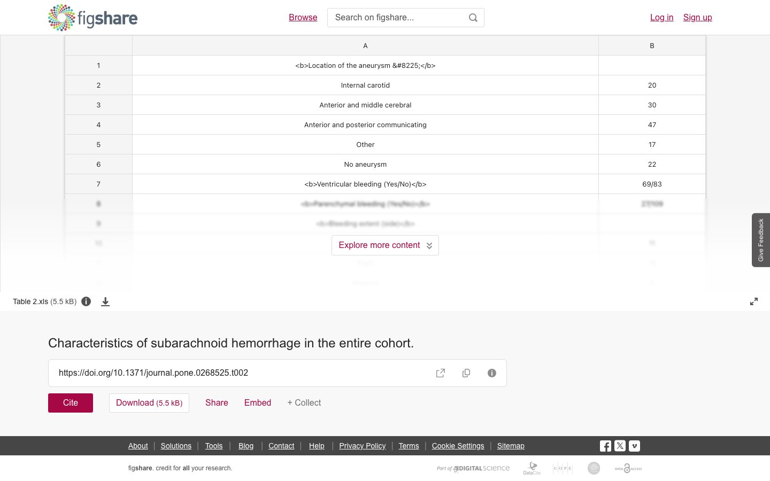Select column B header

tap(652, 45)
